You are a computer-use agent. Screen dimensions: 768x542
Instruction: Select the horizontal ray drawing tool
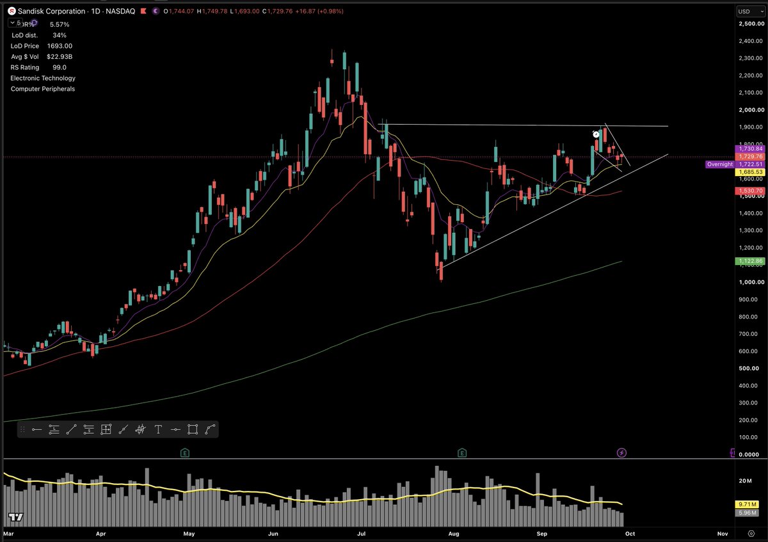pos(37,429)
